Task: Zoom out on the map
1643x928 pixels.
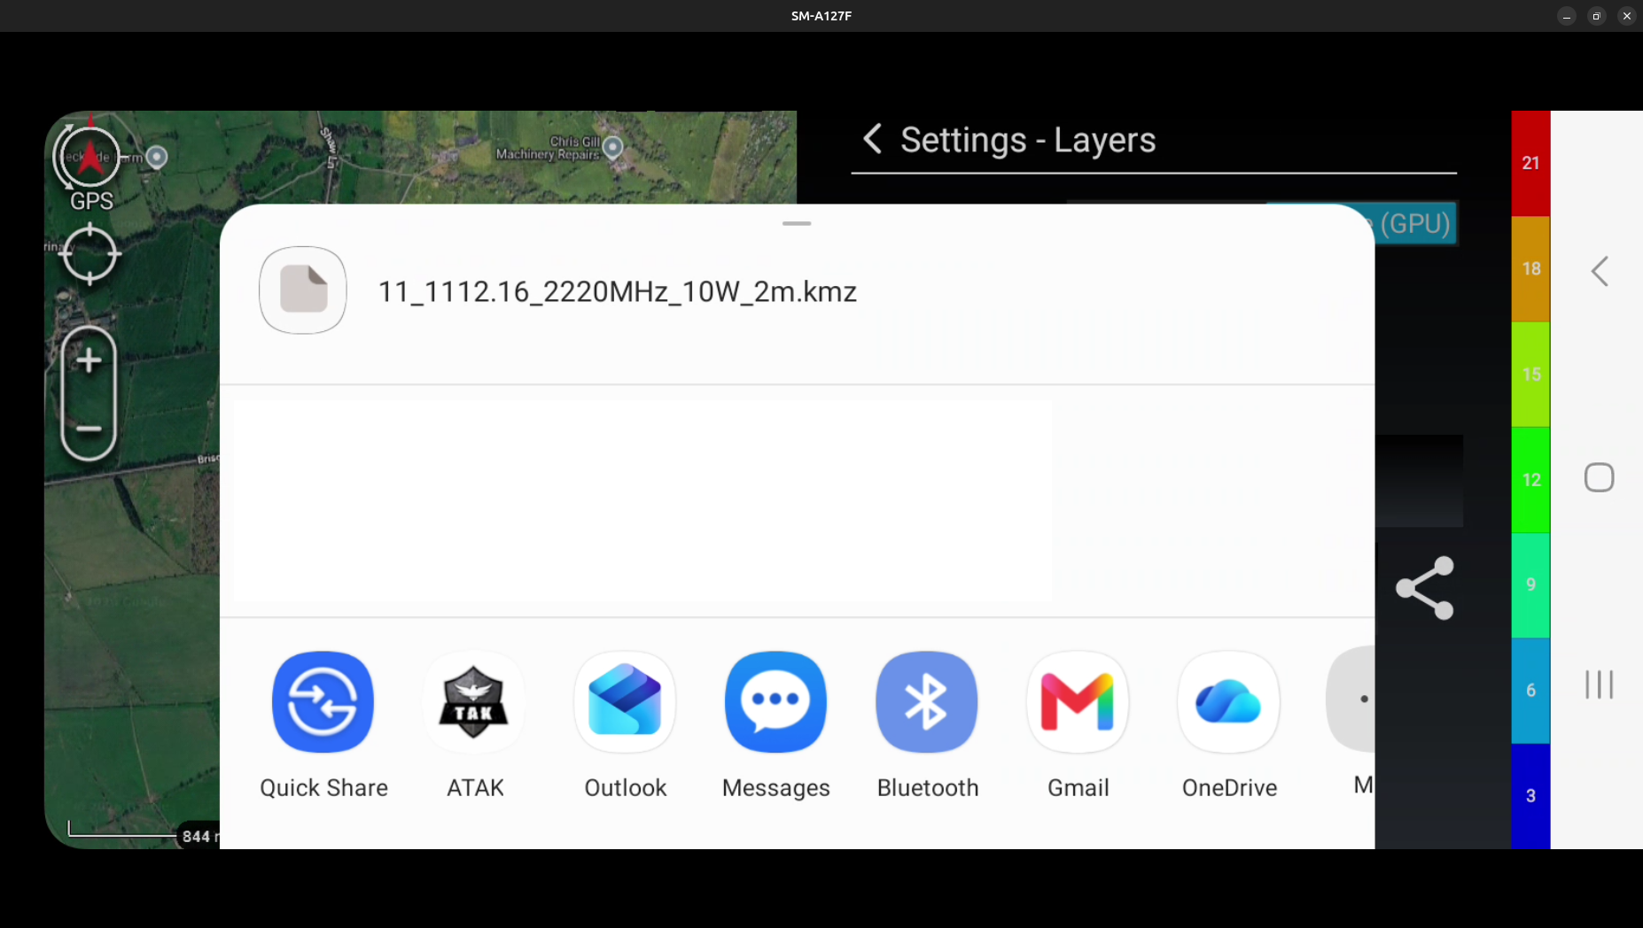Action: (x=89, y=429)
